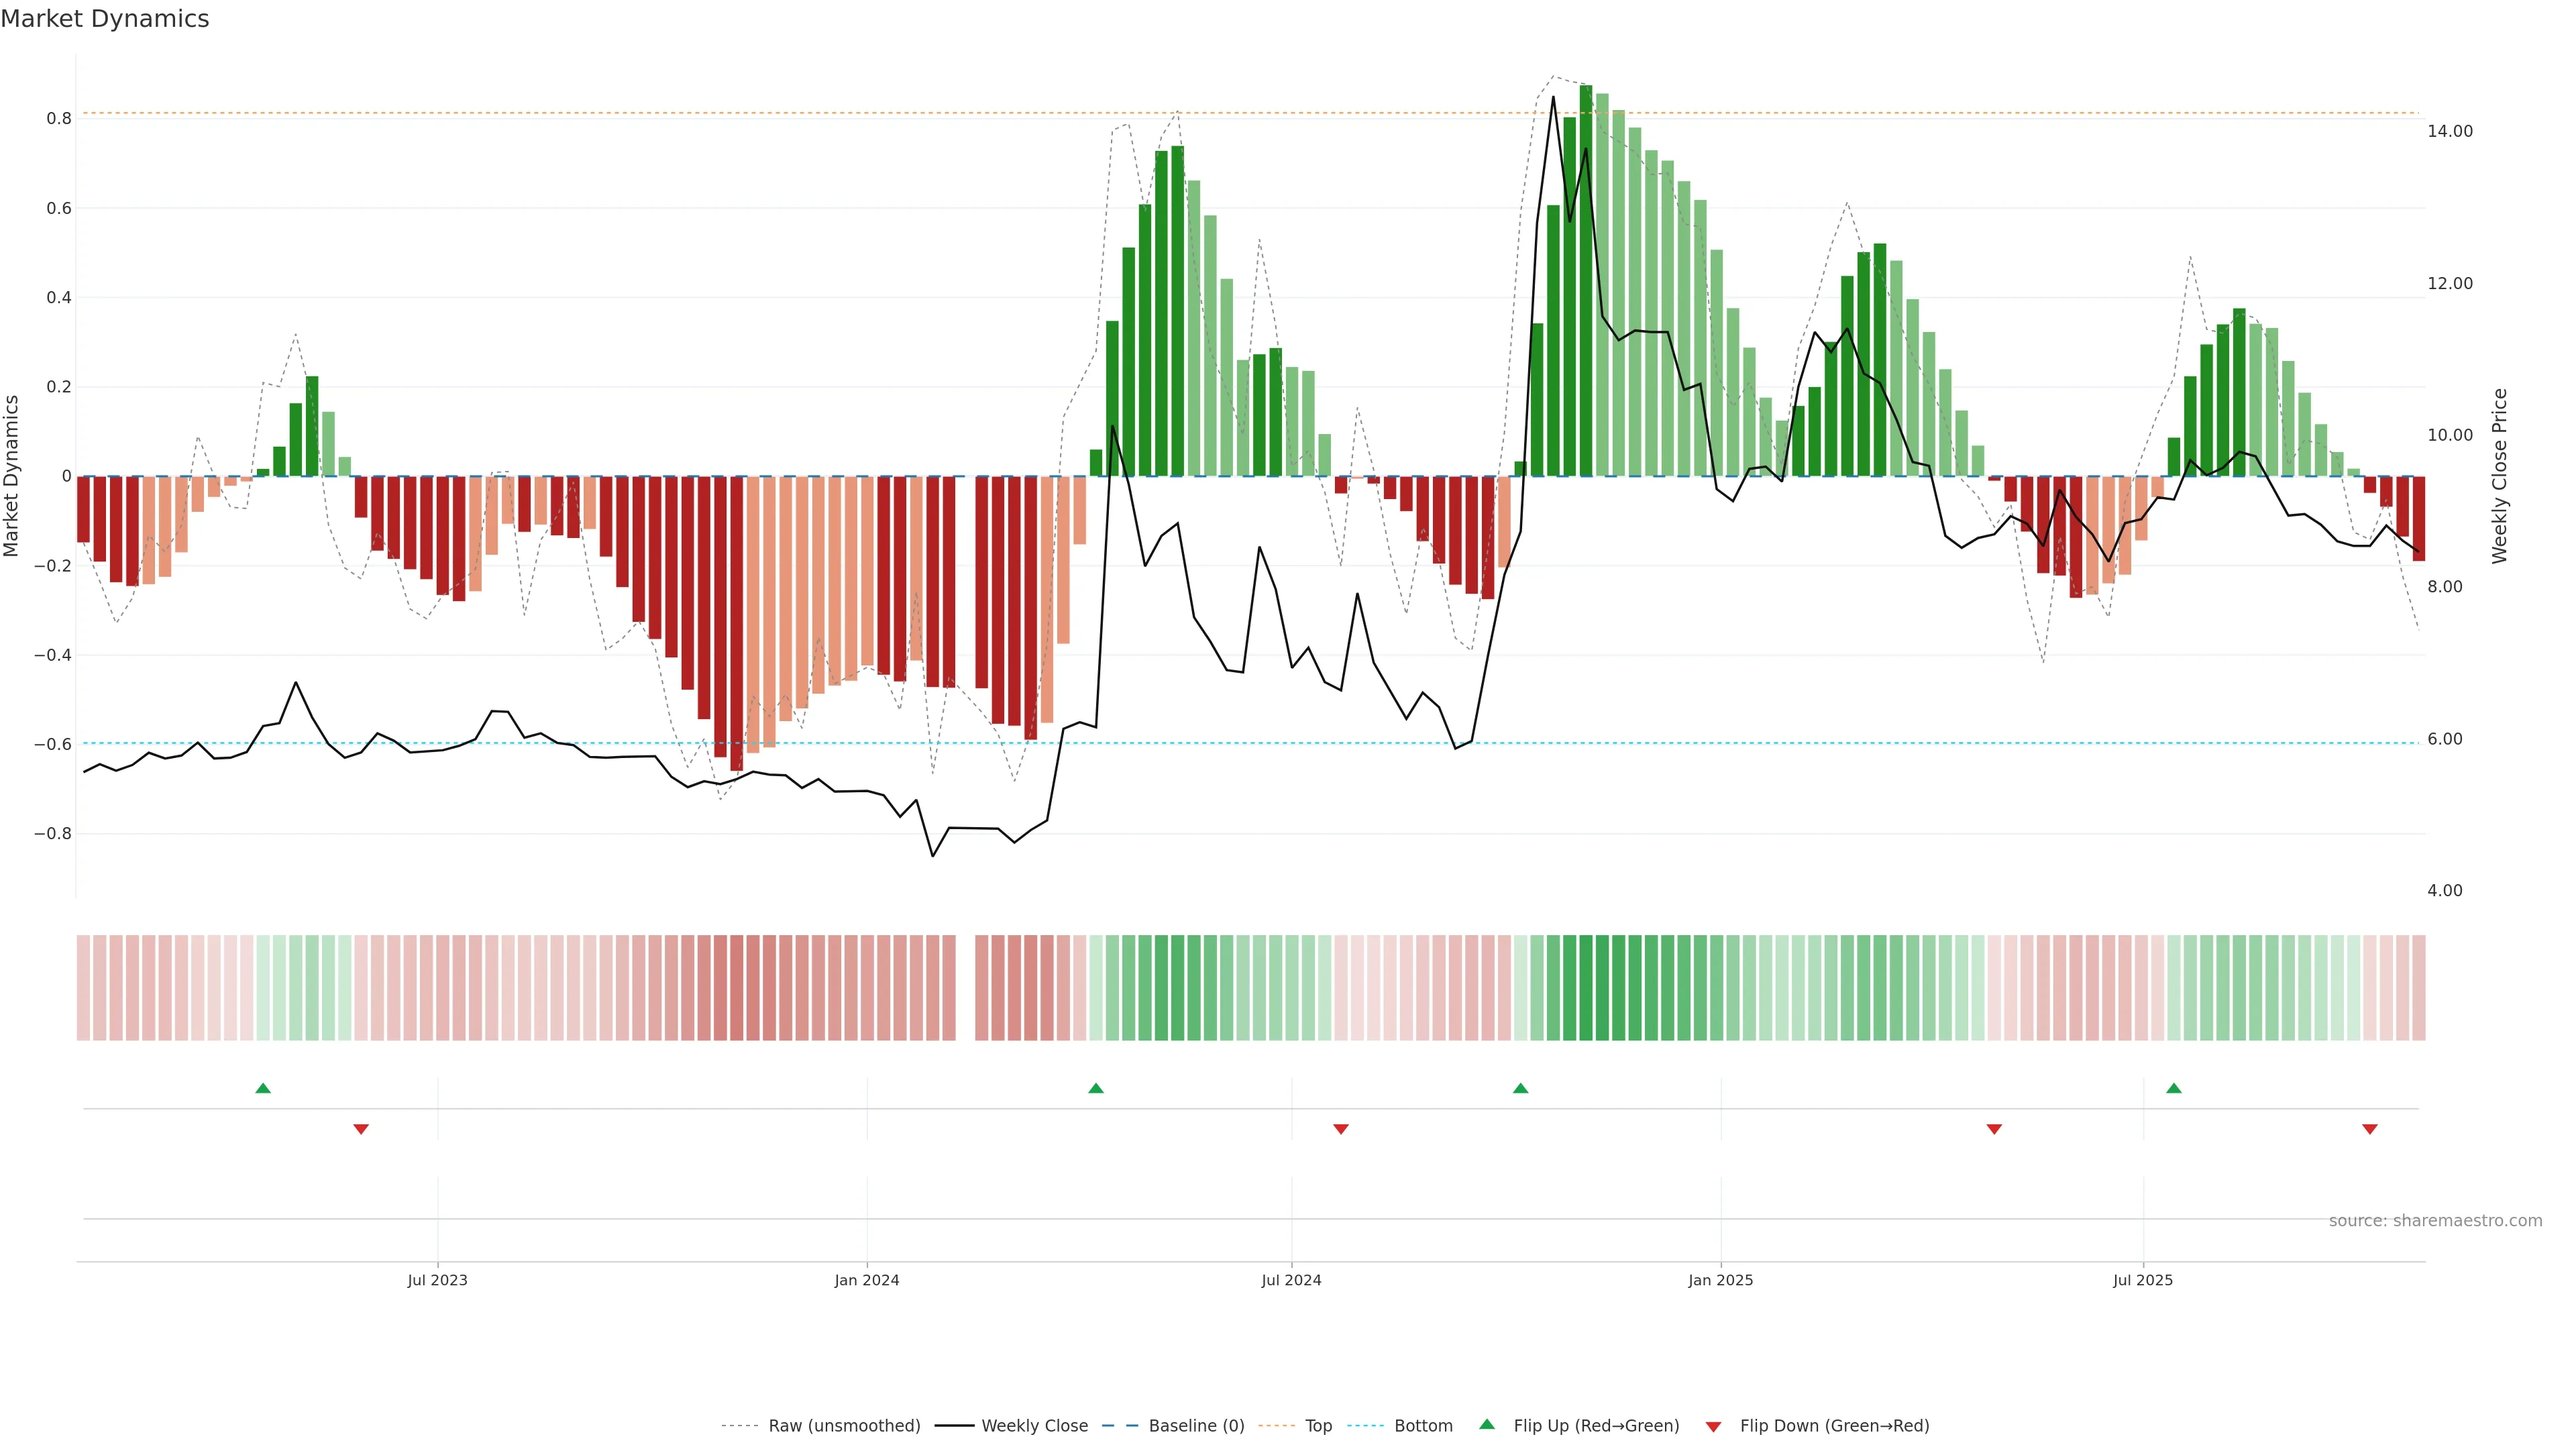Click the last red flip-down triangle marker
Viewport: 2576px width, 1449px height.
pyautogui.click(x=2369, y=1129)
